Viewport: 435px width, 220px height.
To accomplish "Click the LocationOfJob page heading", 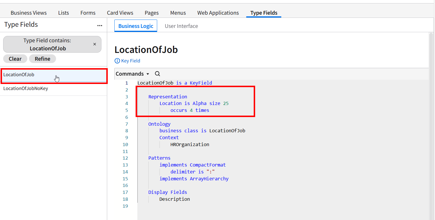I will tap(146, 50).
